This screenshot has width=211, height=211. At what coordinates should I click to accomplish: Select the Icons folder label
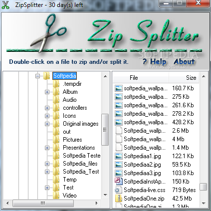[x=69, y=116]
